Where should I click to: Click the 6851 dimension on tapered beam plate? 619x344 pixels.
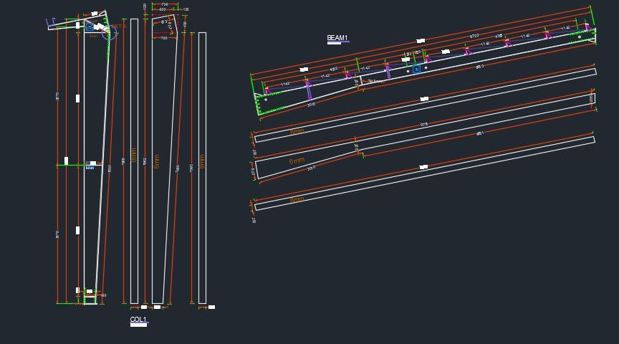coord(479,133)
